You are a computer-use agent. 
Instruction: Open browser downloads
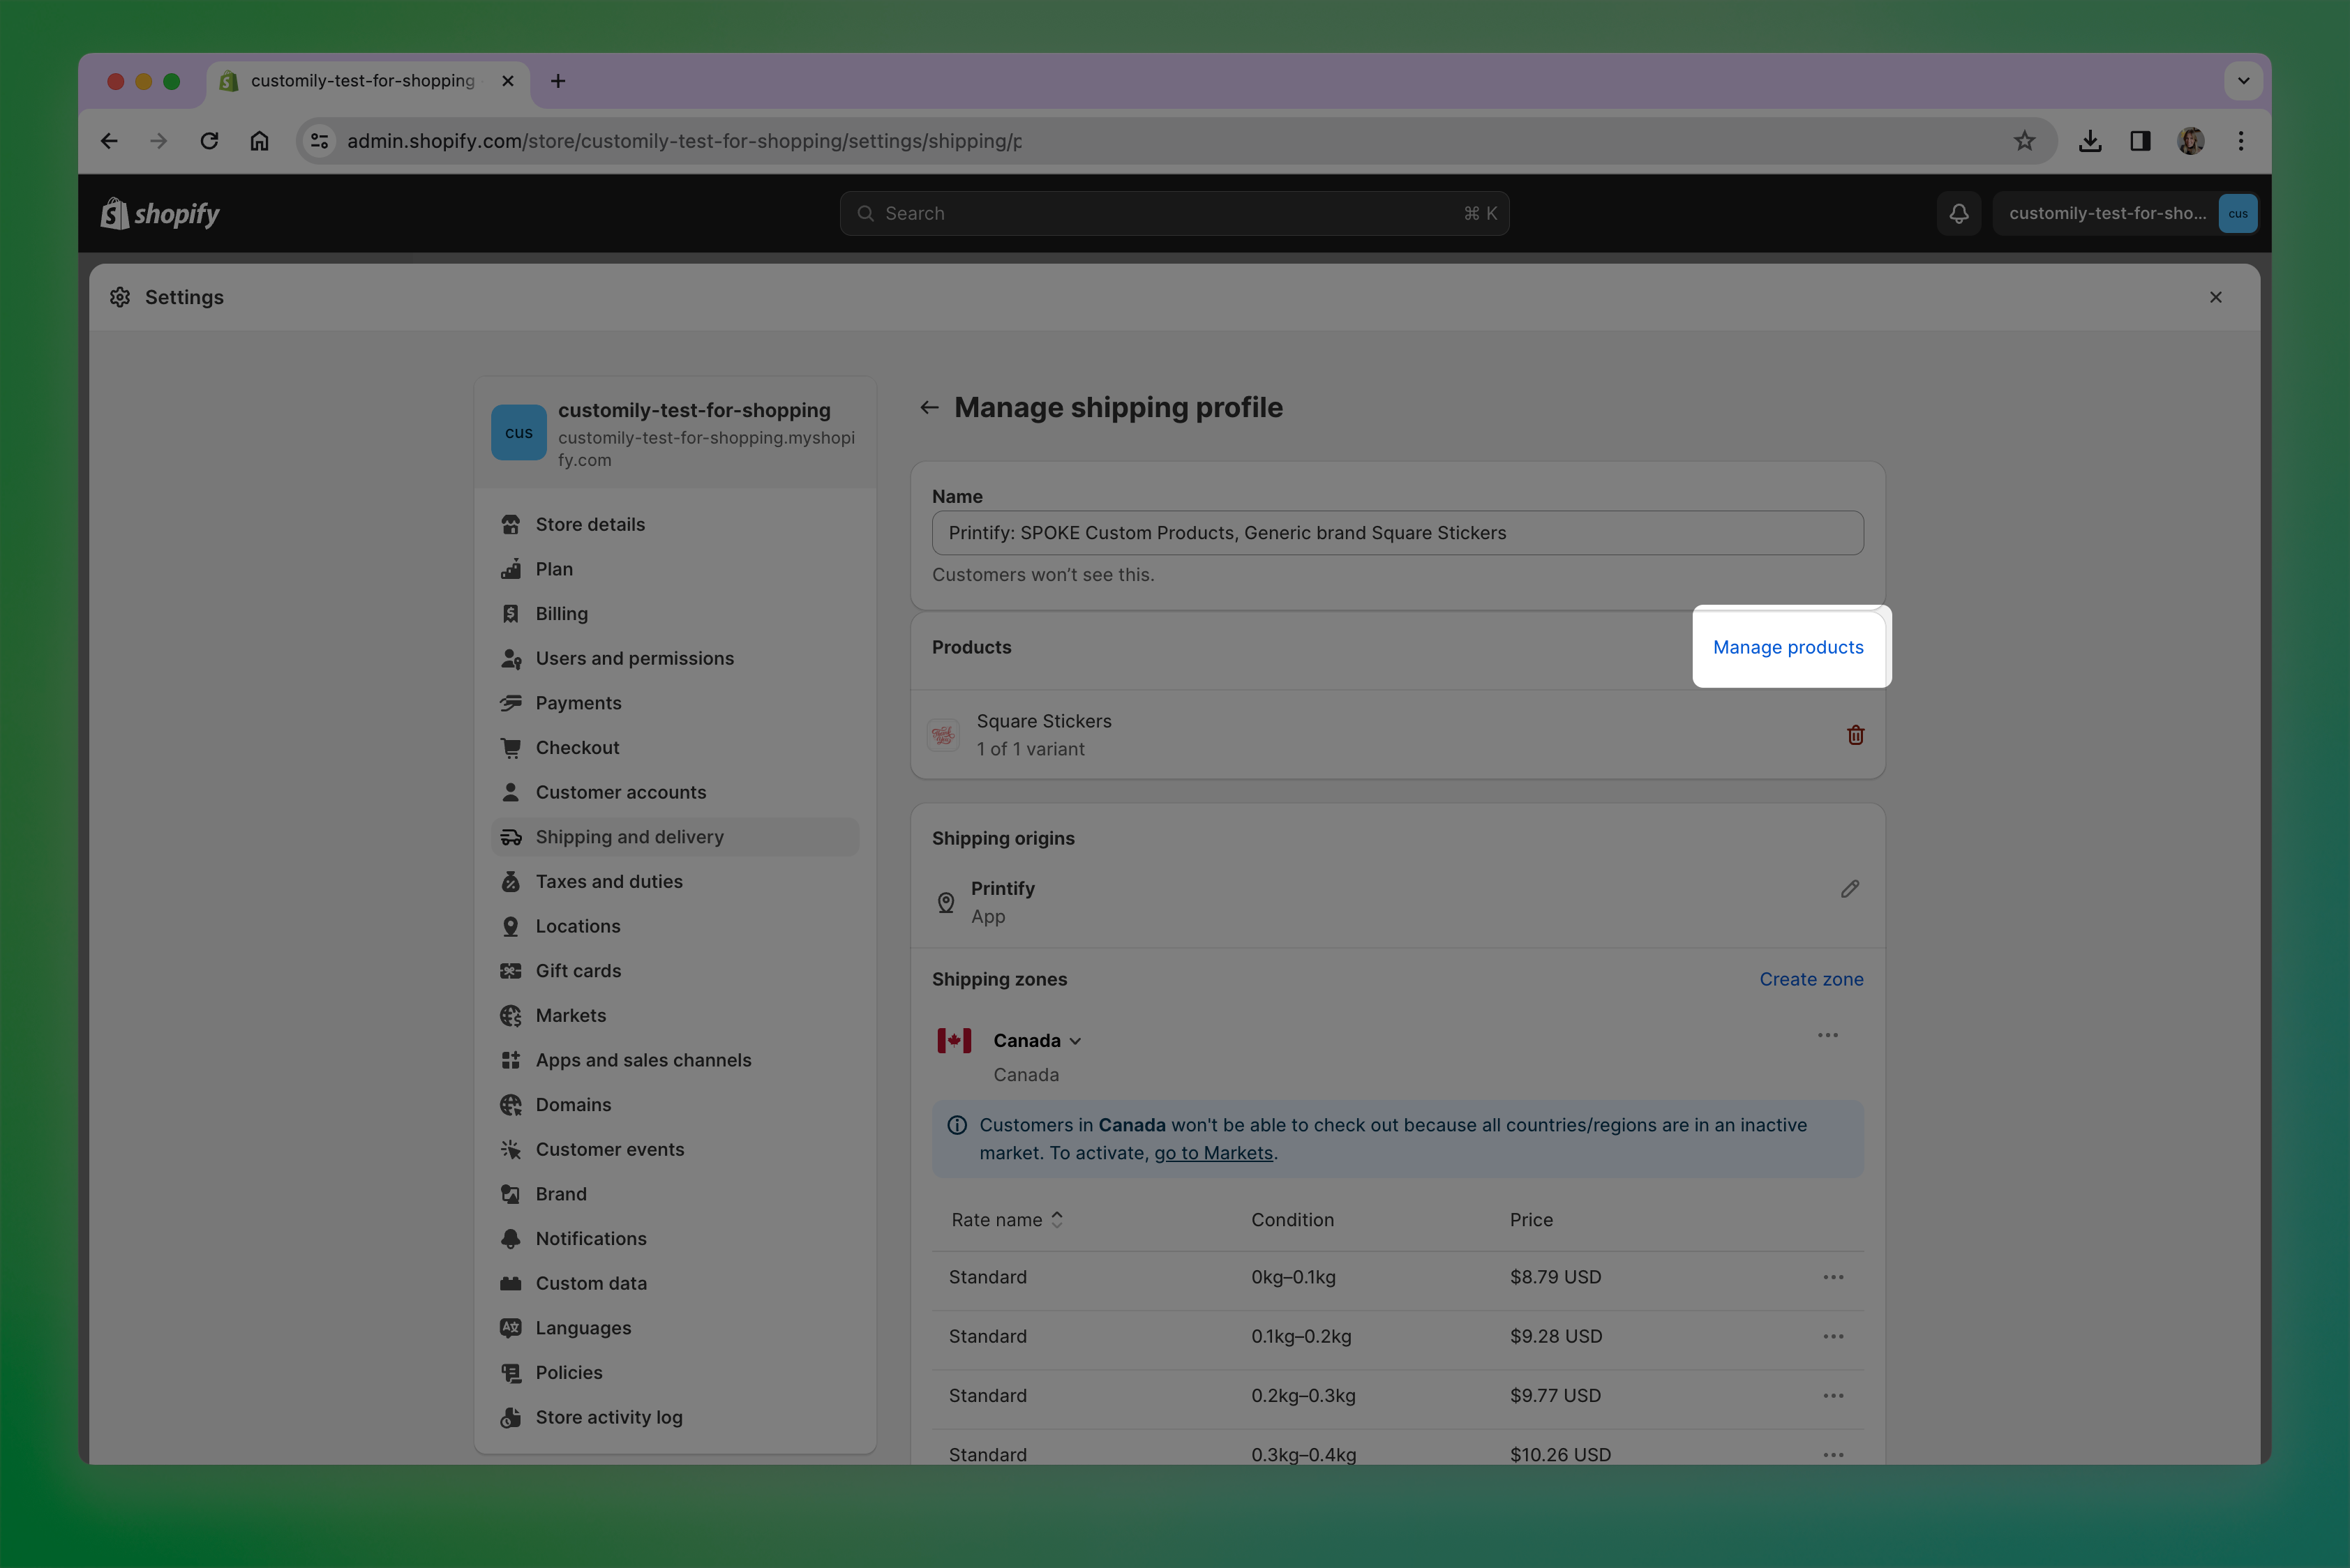tap(2090, 141)
